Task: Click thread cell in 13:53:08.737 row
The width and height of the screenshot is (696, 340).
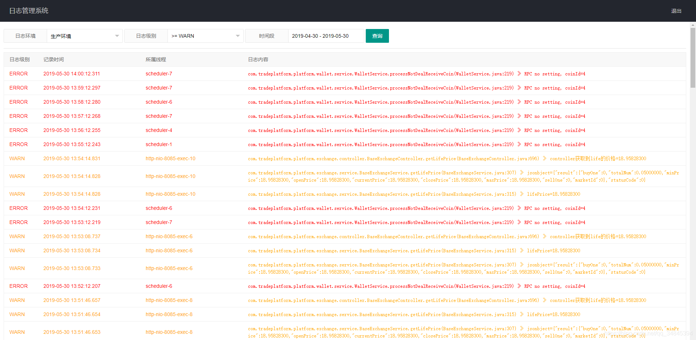Action: point(169,236)
